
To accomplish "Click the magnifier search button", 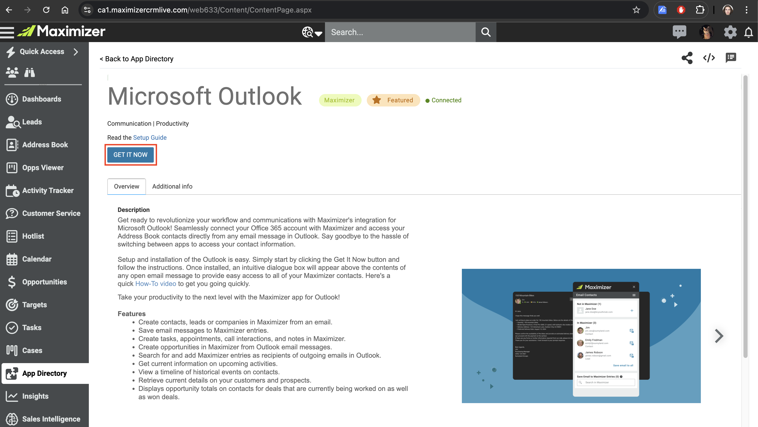I will (x=486, y=32).
